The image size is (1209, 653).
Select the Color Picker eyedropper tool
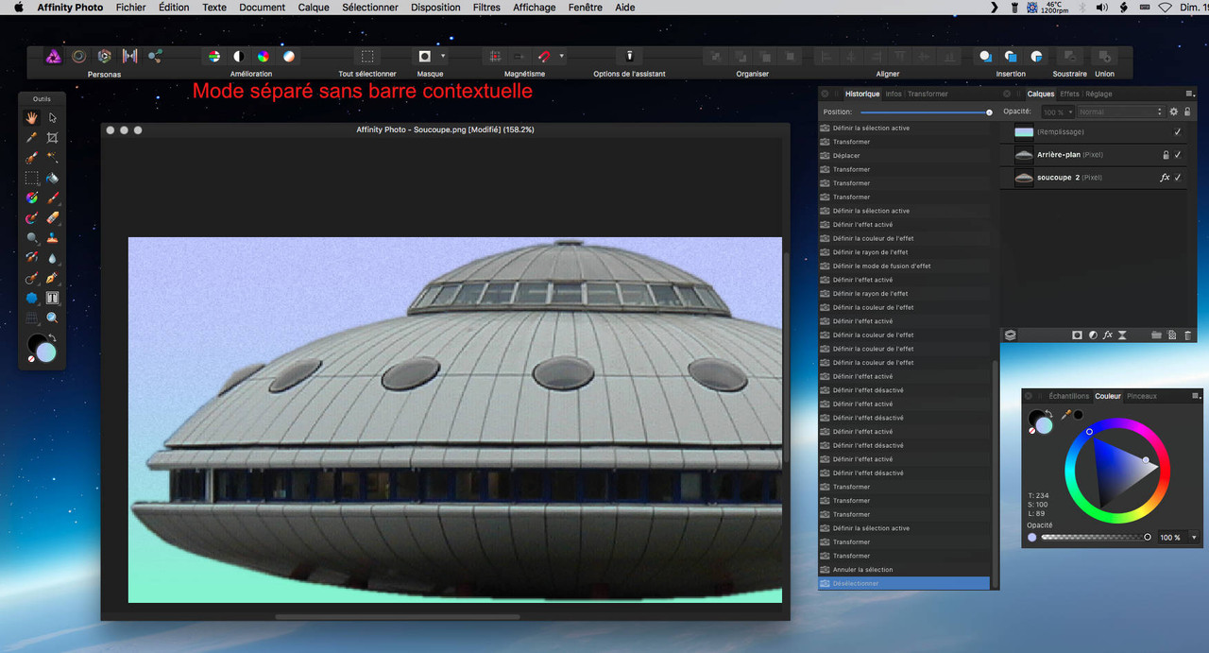pos(31,138)
